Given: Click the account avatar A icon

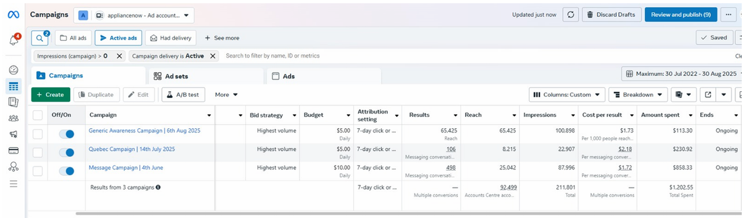Looking at the screenshot, I should click(x=83, y=15).
